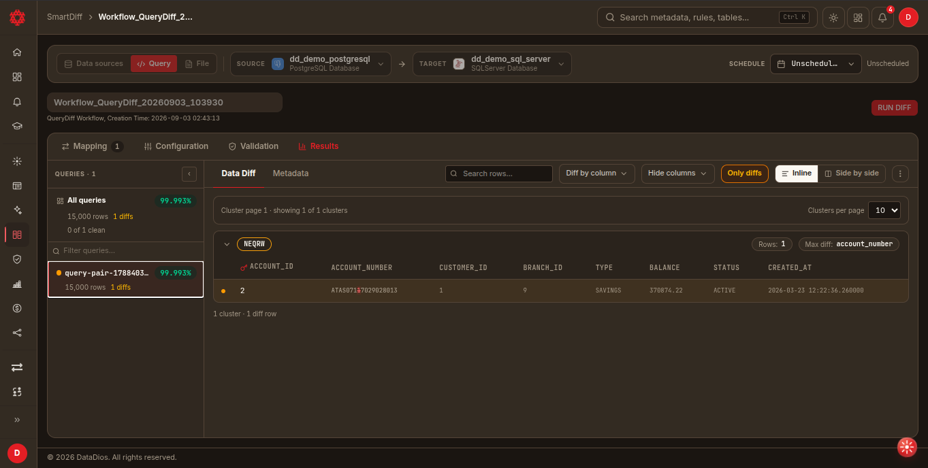Open notifications bell with 4 badge
The image size is (928, 468).
(882, 18)
